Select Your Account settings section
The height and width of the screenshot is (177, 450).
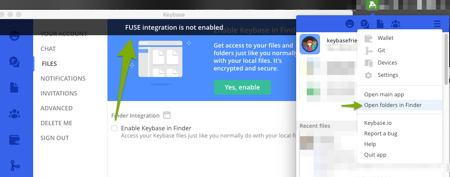click(x=64, y=34)
